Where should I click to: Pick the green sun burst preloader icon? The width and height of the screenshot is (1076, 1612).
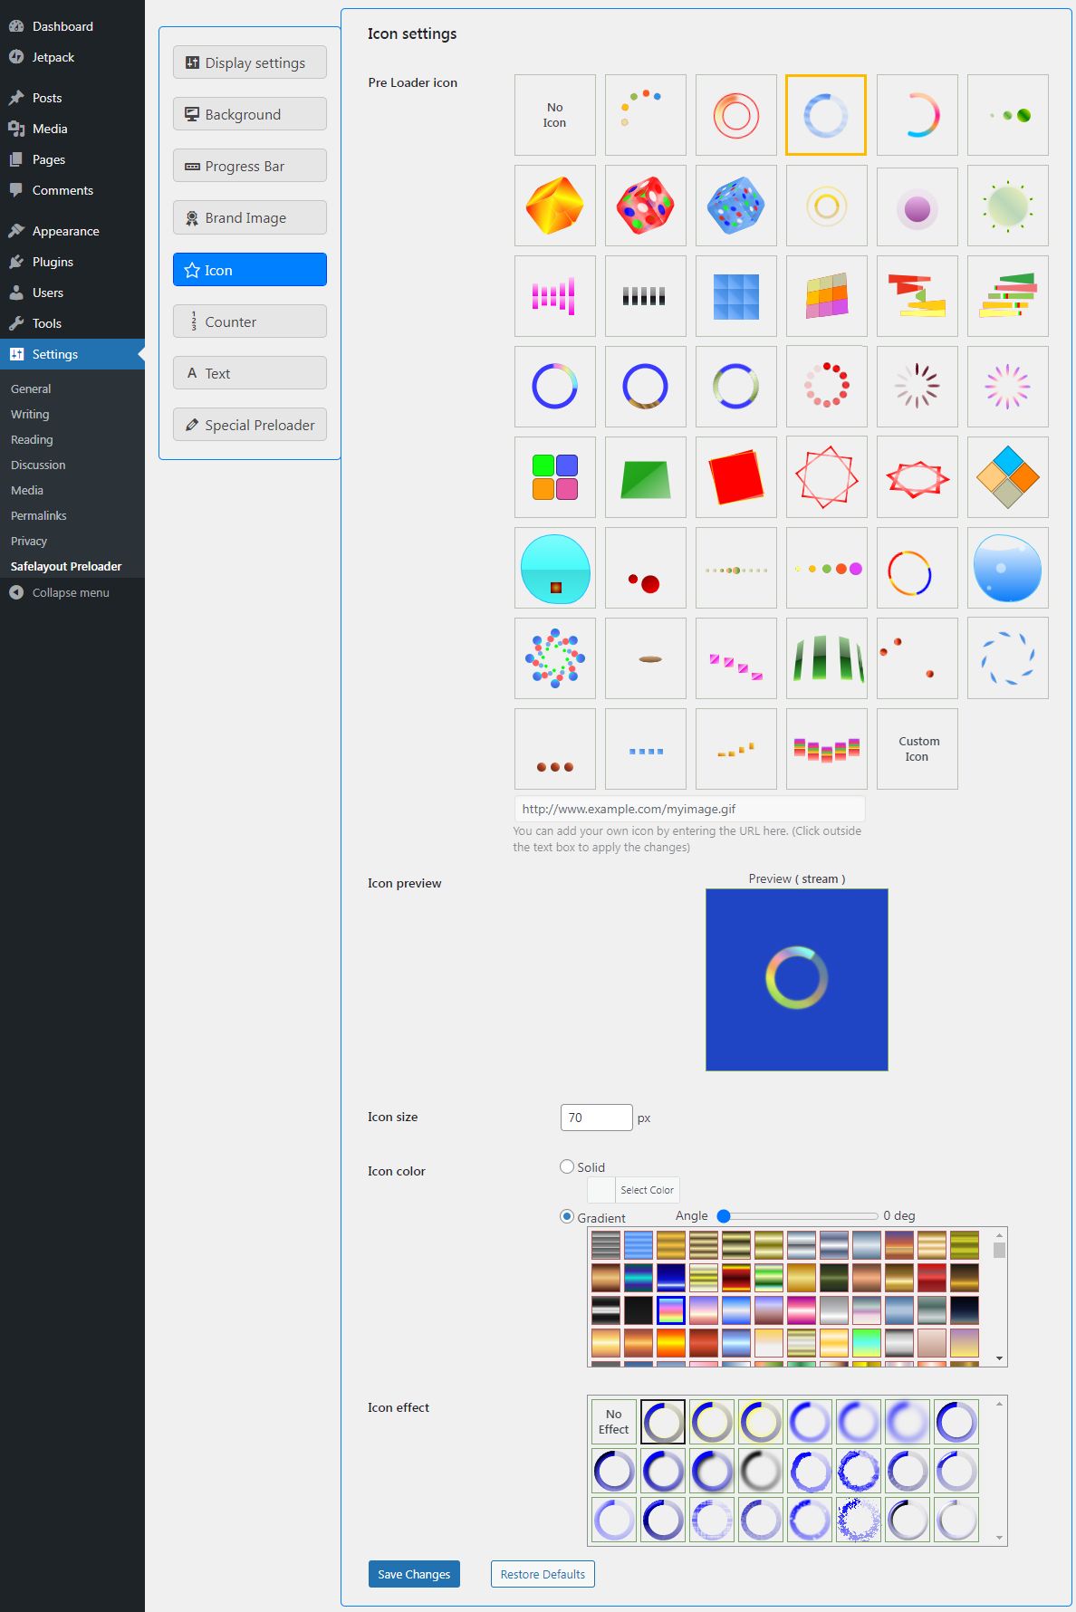(1007, 206)
